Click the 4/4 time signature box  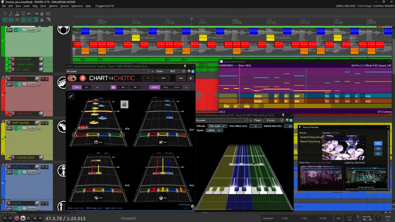coord(338,218)
